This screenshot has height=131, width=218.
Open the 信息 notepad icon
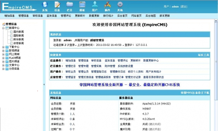(57, 4)
